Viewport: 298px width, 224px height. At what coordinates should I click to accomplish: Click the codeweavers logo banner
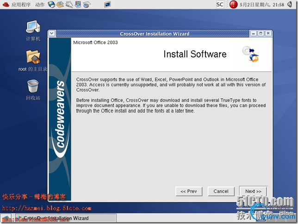60,119
